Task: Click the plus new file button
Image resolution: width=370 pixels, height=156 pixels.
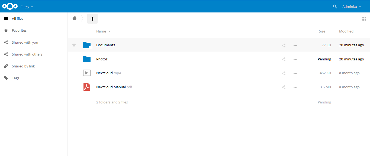Action: [92, 19]
